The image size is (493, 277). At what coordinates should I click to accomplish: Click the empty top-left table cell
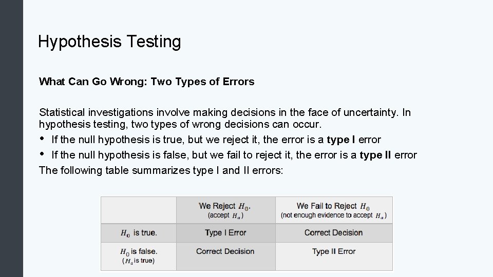tap(139, 210)
